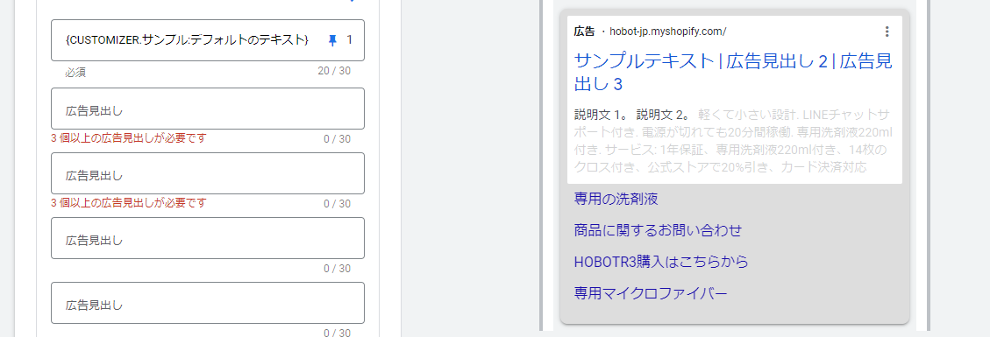Open the three-dot menu on the ad preview
Image resolution: width=990 pixels, height=337 pixels.
coord(887,32)
